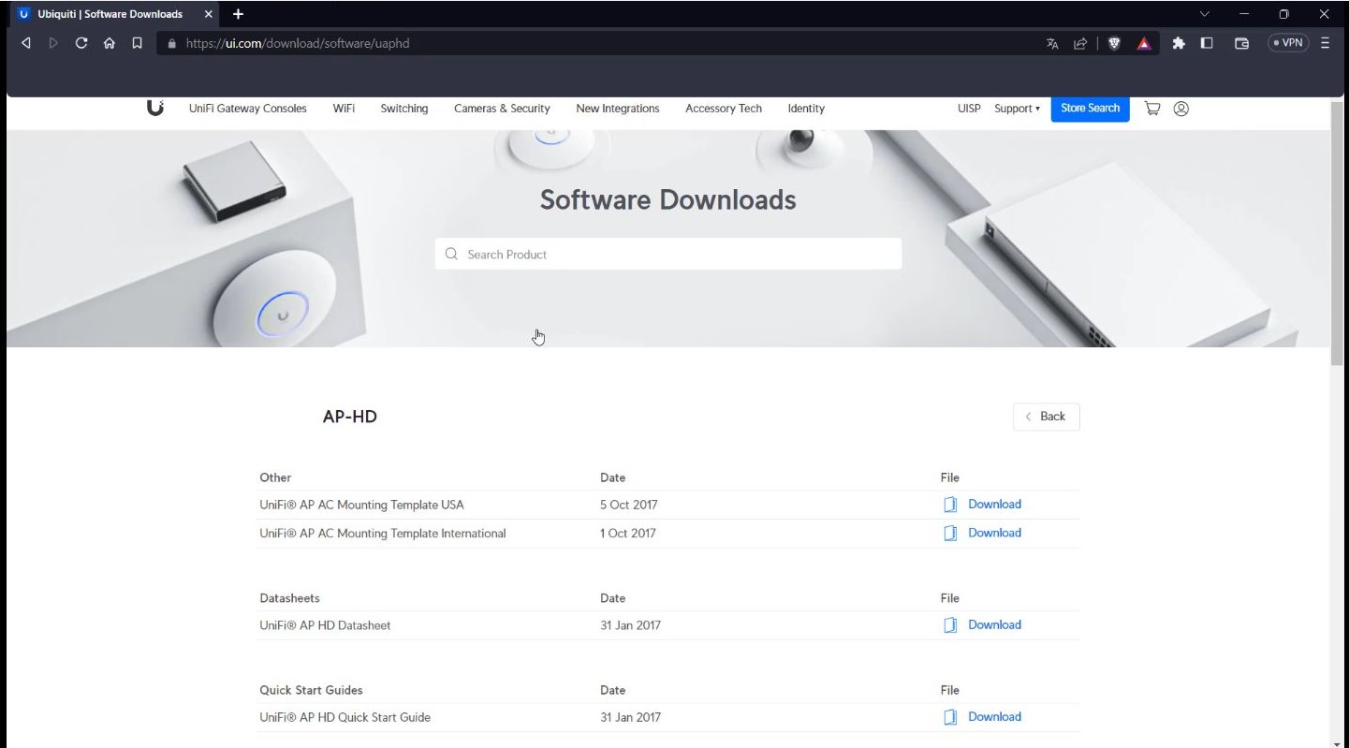Image resolution: width=1349 pixels, height=748 pixels.
Task: Click the VPN button
Action: tap(1288, 43)
